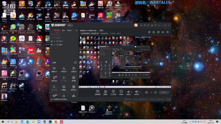The height and width of the screenshot is (124, 221).
Task: Open the tool icon with the purple new badge
Action: click(54, 79)
